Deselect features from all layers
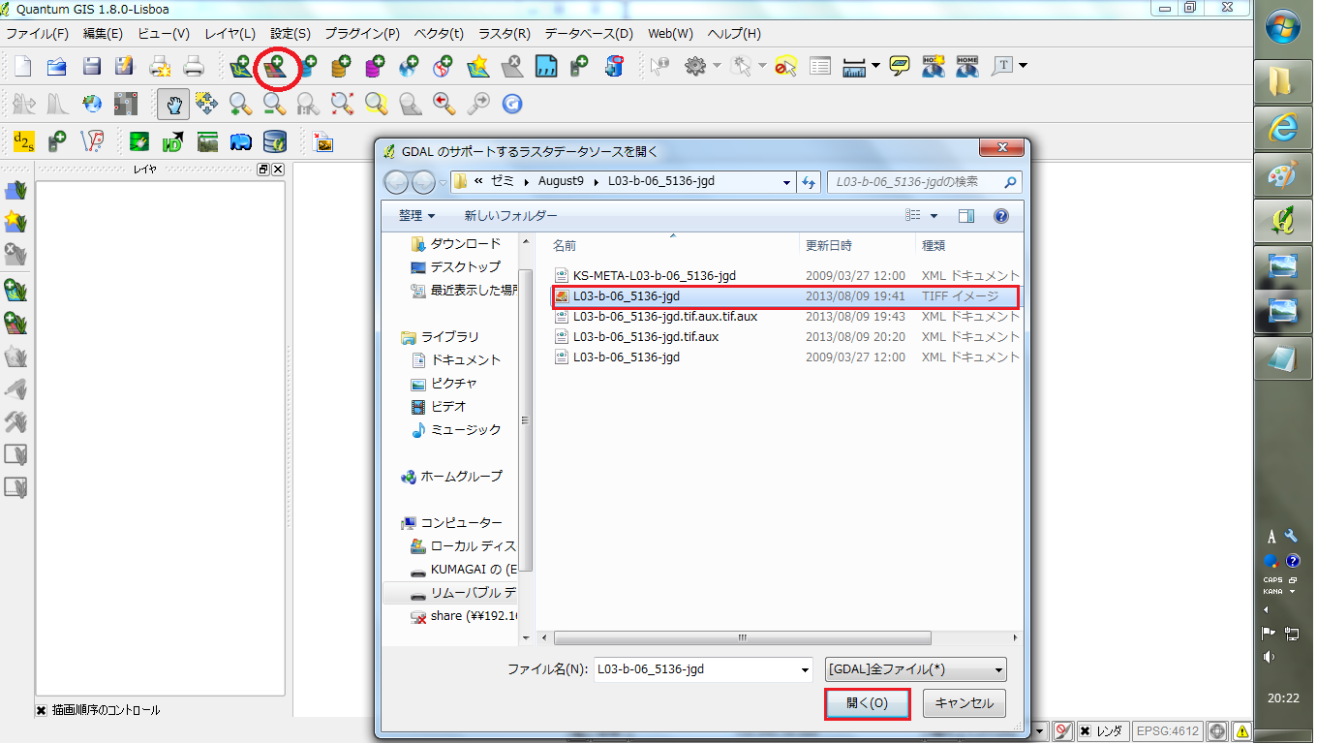The height and width of the screenshot is (744, 1317). (x=785, y=67)
